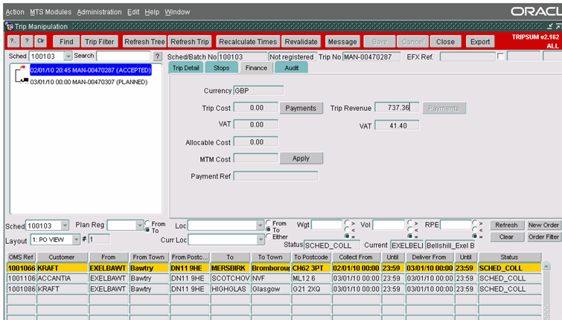Image resolution: width=562 pixels, height=320 pixels.
Task: Open Trip Cost Payments
Action: (301, 108)
